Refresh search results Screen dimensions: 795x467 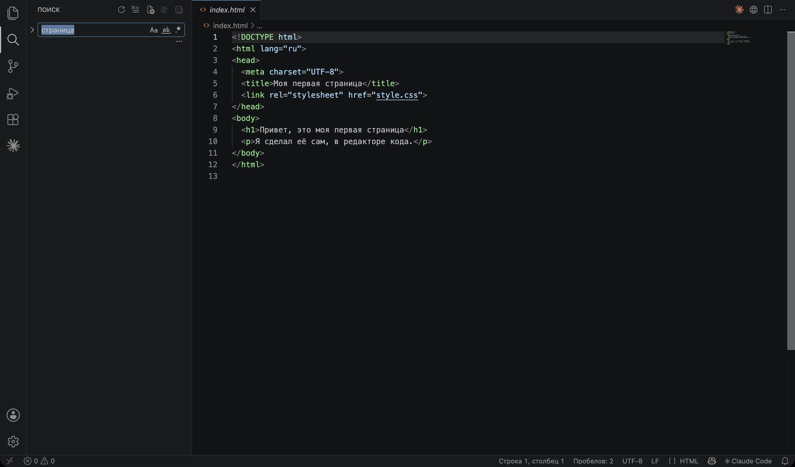coord(121,10)
